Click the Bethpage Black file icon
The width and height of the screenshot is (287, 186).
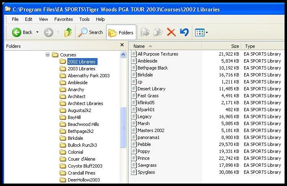point(134,68)
